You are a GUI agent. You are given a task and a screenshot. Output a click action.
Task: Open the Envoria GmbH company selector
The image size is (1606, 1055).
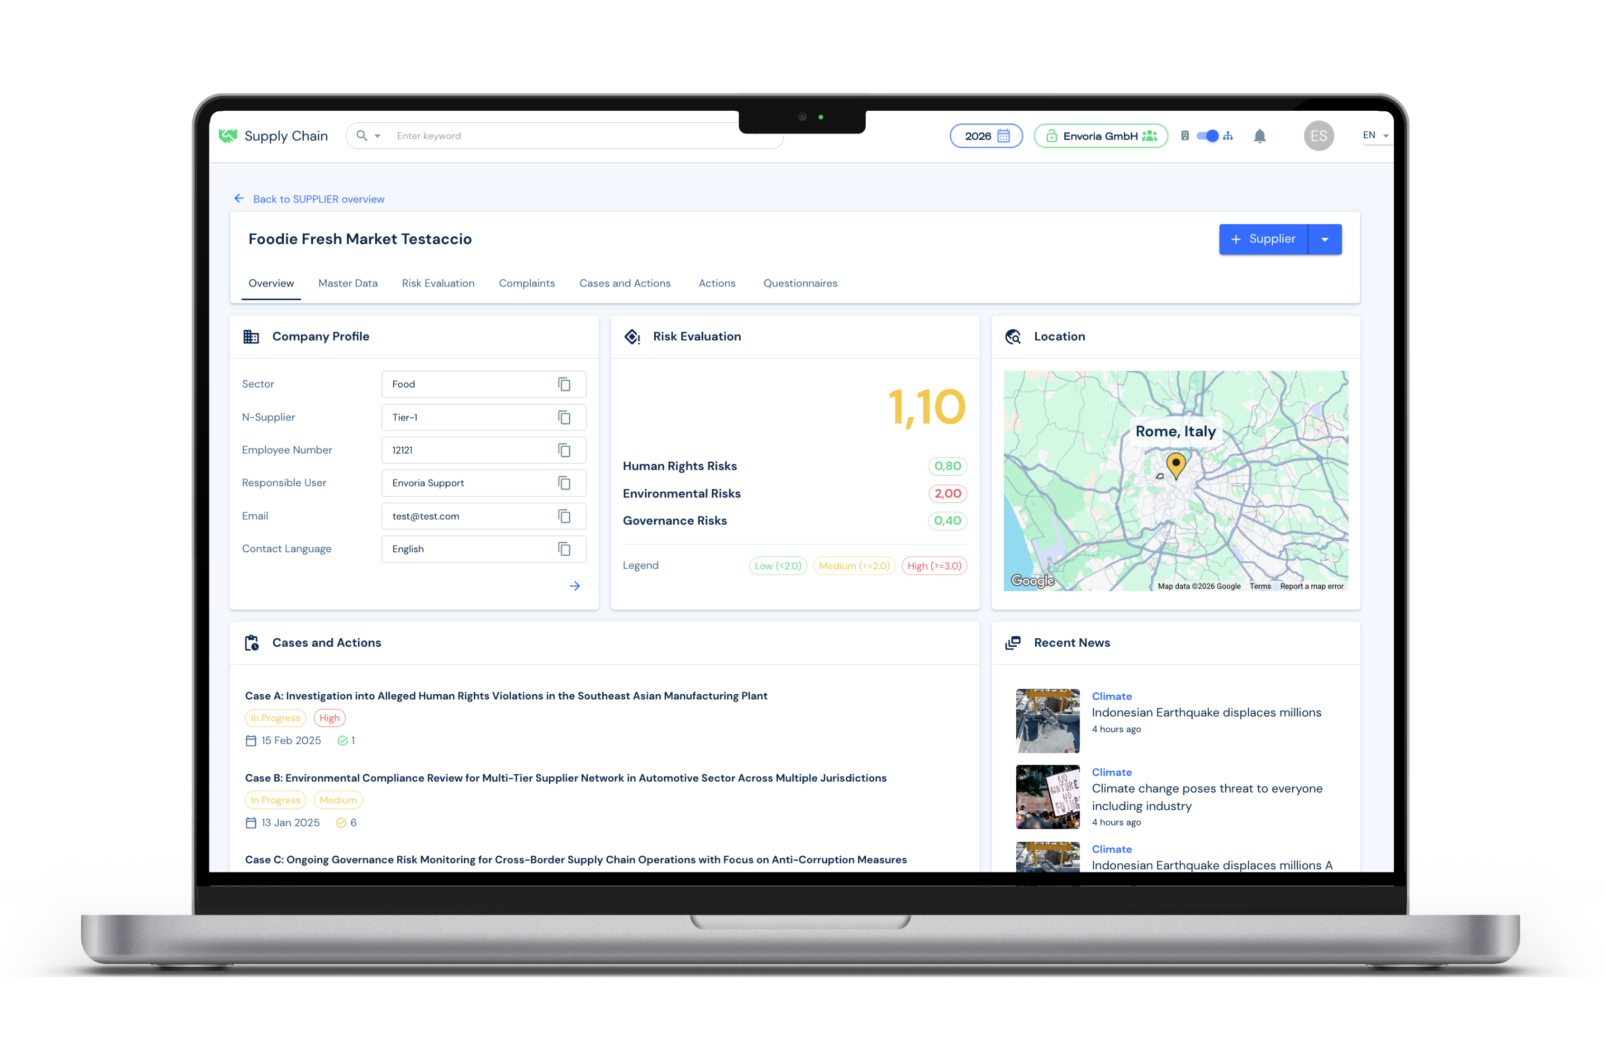pos(1101,136)
